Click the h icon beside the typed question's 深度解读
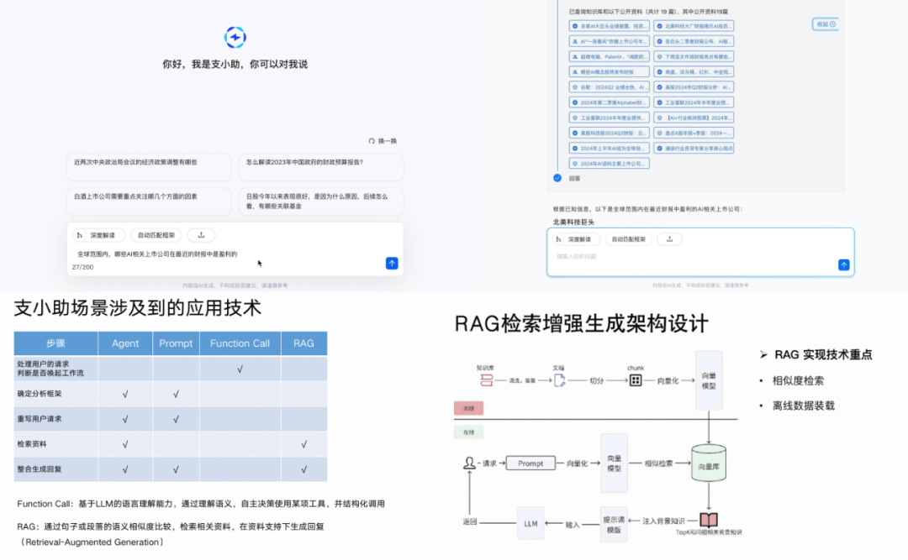The image size is (908, 560). point(80,235)
